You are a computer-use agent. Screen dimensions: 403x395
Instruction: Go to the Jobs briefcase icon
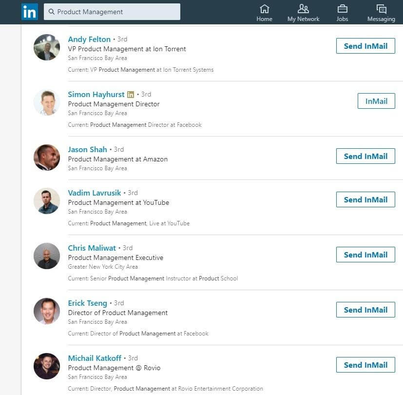click(x=343, y=9)
